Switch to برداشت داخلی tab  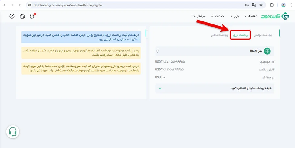click(219, 35)
